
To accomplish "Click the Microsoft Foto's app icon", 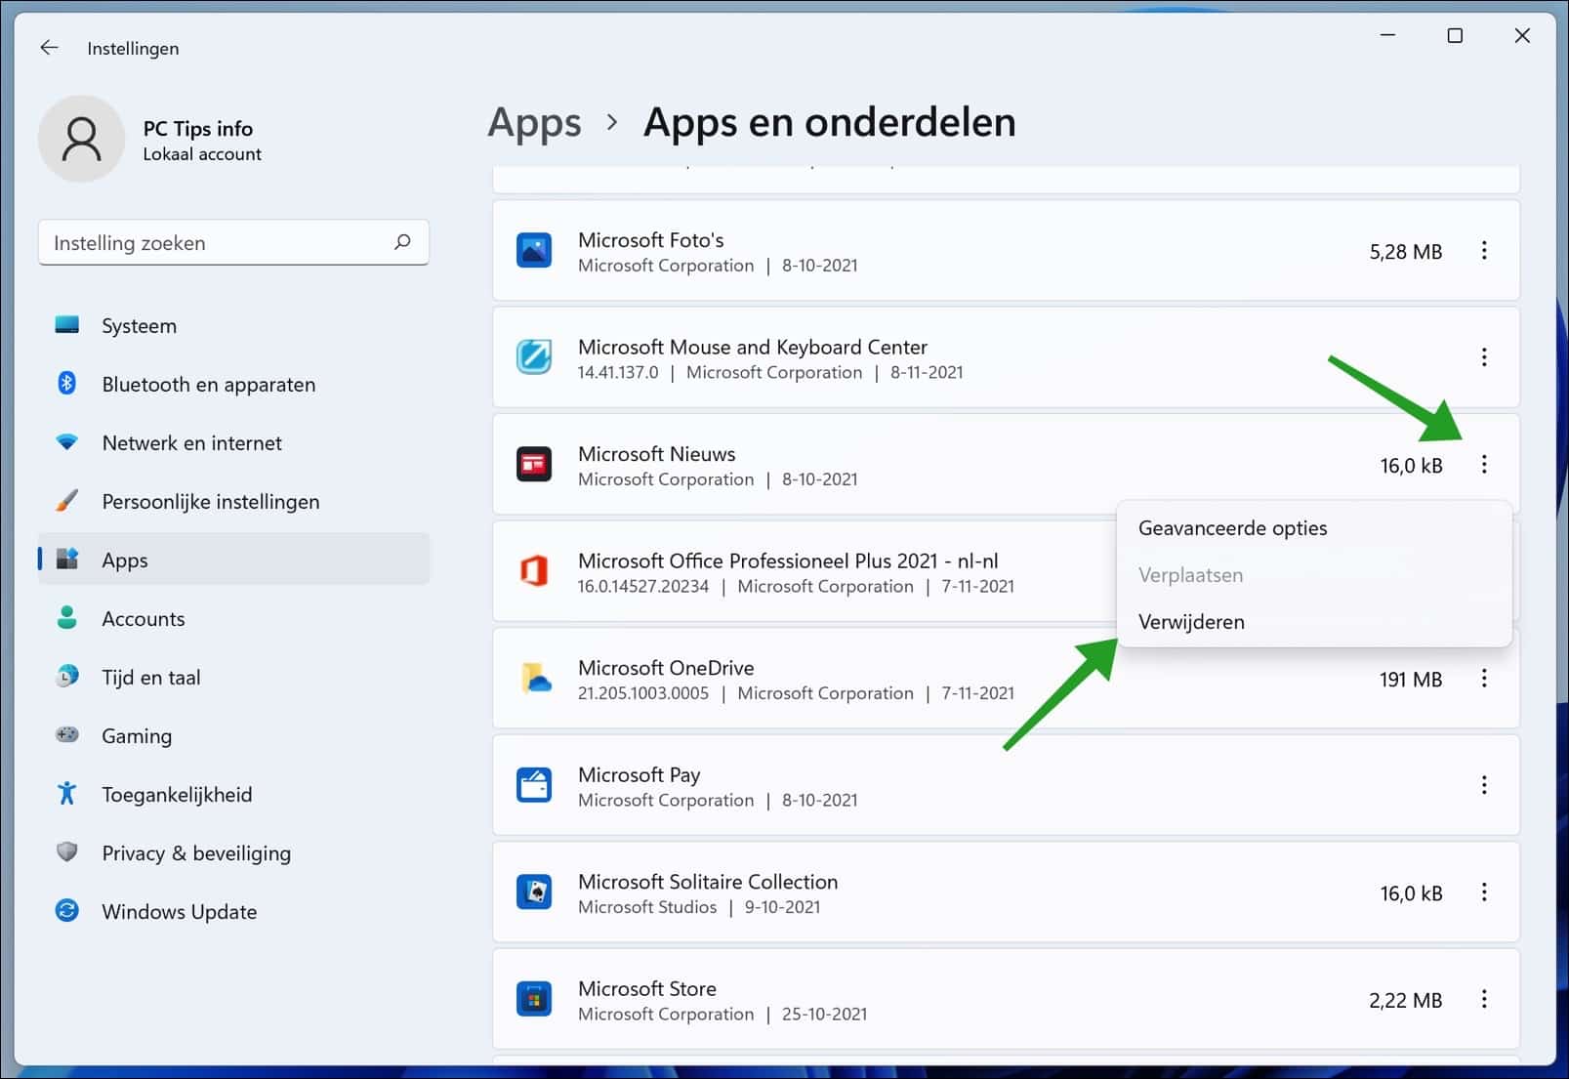I will (534, 251).
